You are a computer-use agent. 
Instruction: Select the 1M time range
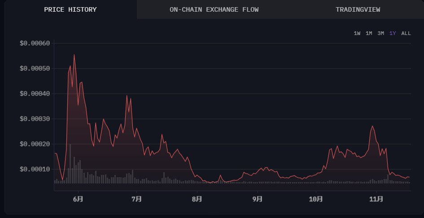(x=369, y=33)
